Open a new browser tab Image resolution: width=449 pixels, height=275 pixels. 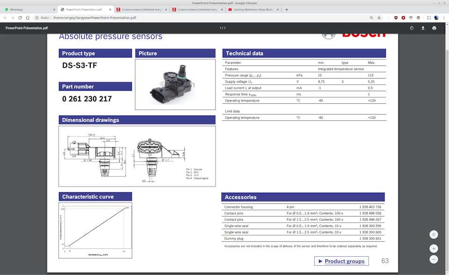coord(286,9)
